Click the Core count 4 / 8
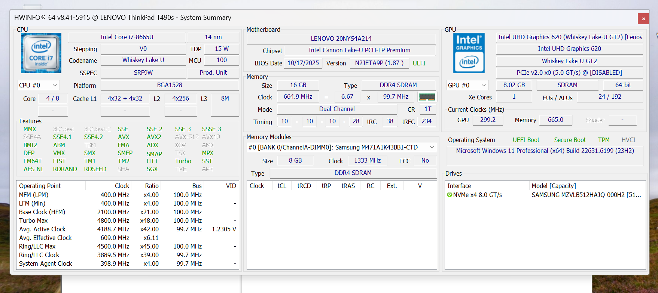The image size is (658, 293). 53,98
